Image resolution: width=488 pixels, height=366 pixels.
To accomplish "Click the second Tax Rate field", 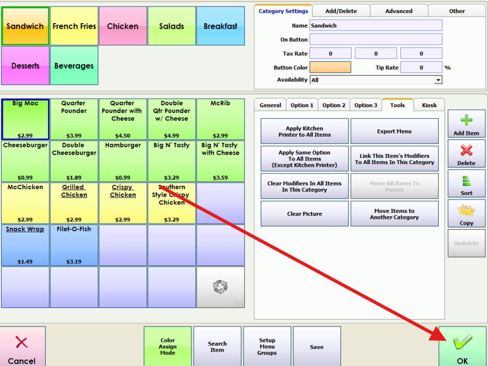I will [x=376, y=53].
